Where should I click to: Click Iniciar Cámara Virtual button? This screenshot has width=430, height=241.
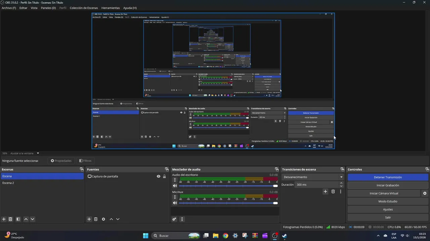(x=384, y=193)
